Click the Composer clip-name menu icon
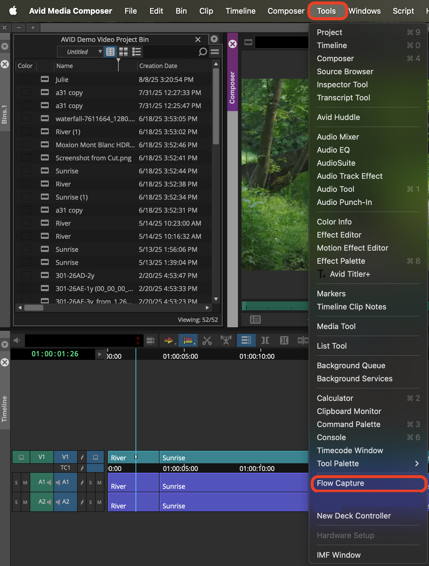The image size is (429, 566). coord(248,42)
